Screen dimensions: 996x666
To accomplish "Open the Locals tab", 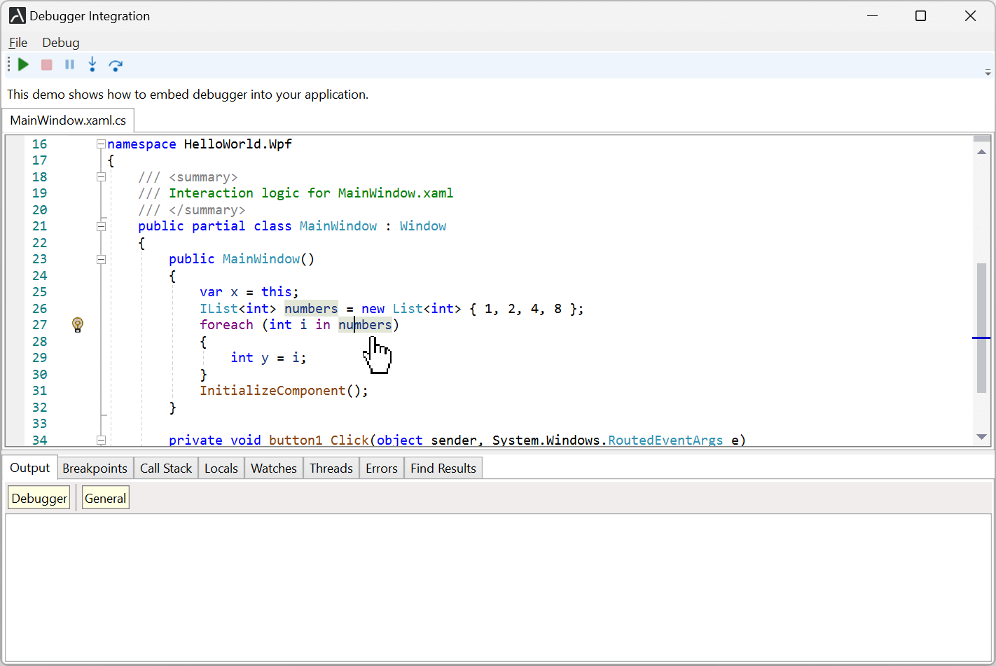I will pos(221,469).
